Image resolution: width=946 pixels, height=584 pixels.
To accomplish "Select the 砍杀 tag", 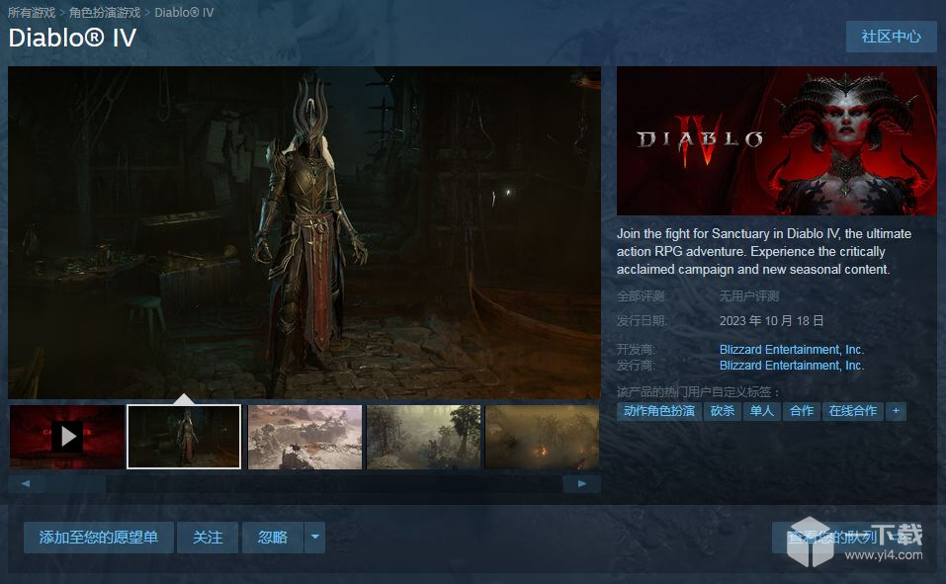I will (723, 411).
